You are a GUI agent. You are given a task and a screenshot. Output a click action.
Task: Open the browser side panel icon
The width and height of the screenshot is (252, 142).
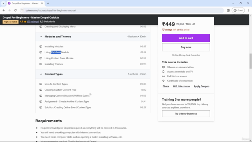[x=228, y=11]
